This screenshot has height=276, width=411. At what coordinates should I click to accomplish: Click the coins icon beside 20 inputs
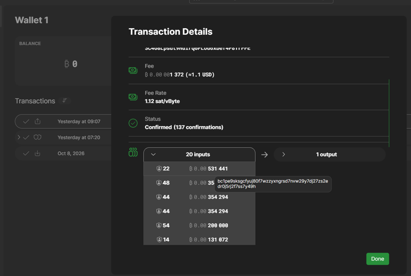[133, 152]
